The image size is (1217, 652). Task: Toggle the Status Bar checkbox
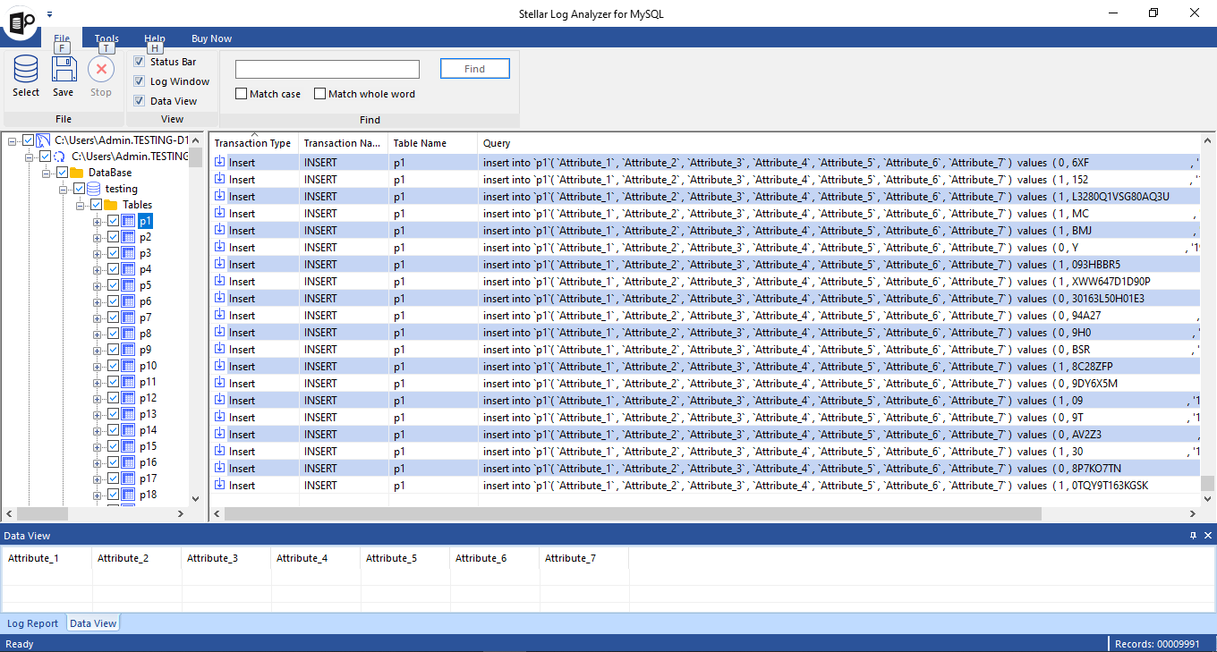tap(139, 62)
